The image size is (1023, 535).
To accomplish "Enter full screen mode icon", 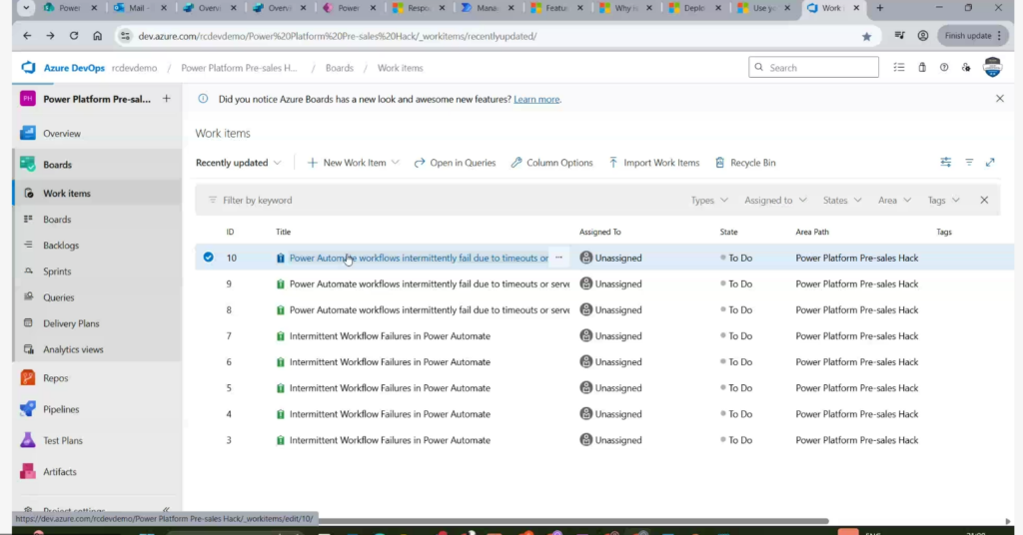I will click(990, 163).
